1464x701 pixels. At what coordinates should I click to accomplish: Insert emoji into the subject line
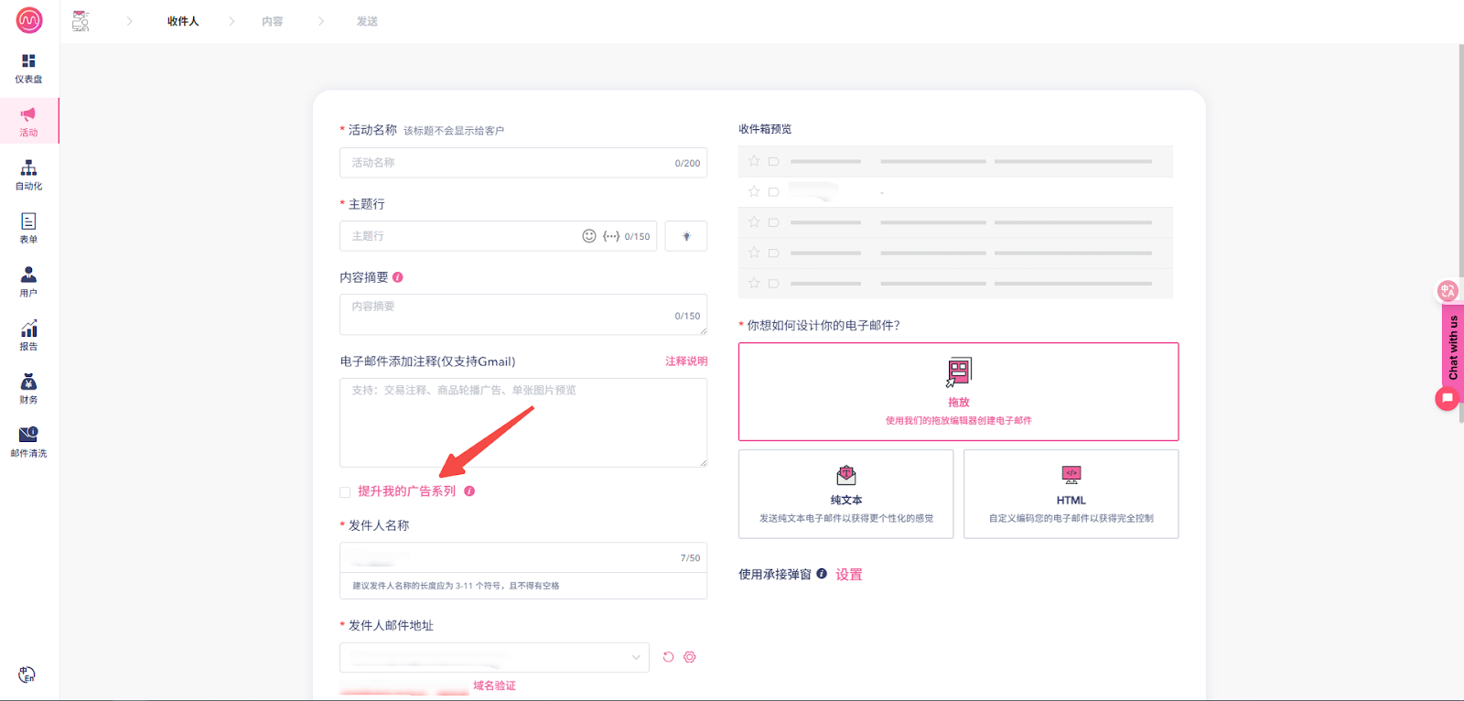[589, 236]
